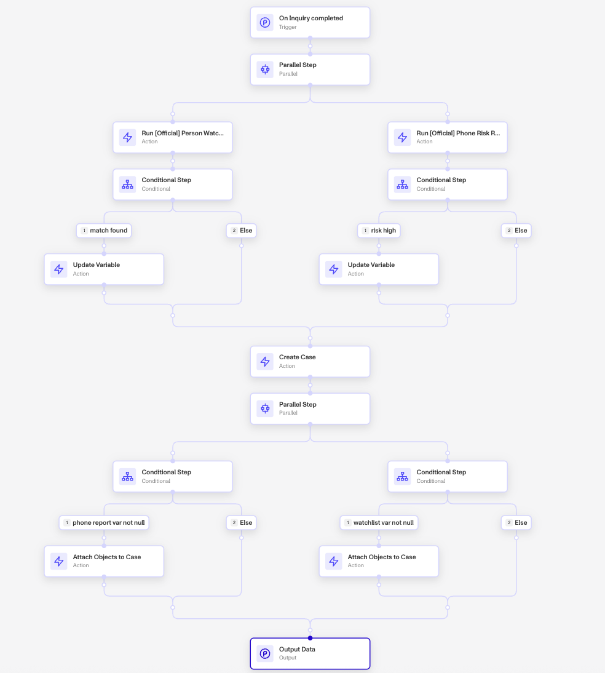Select the Else branch beside risk high
The image size is (605, 673).
point(516,231)
